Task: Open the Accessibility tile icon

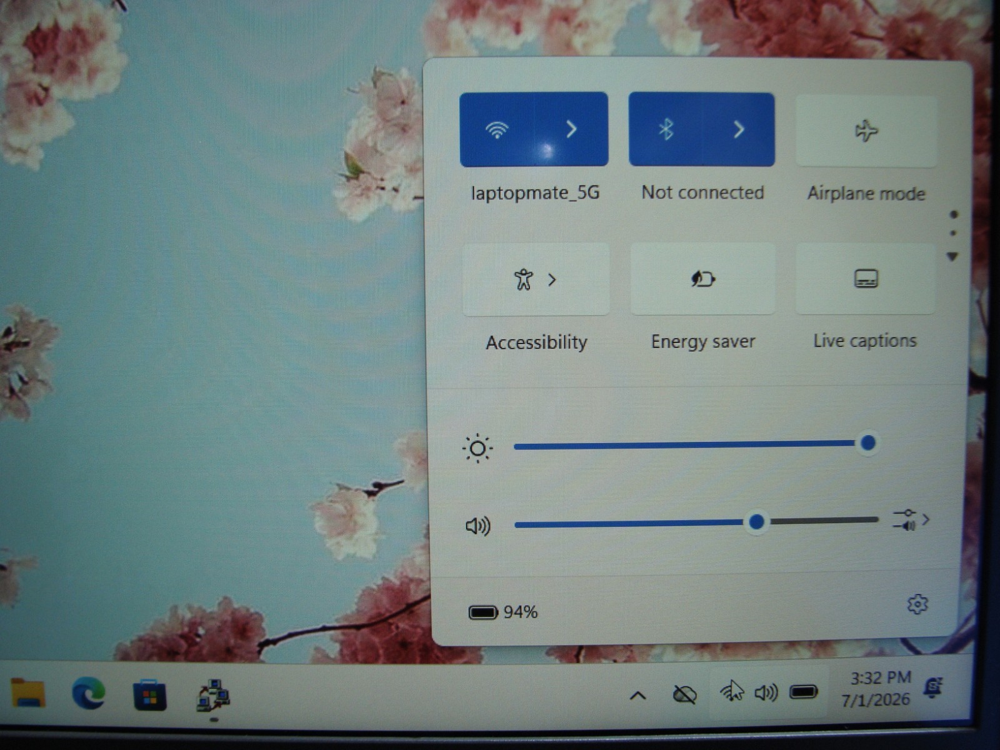Action: click(523, 279)
